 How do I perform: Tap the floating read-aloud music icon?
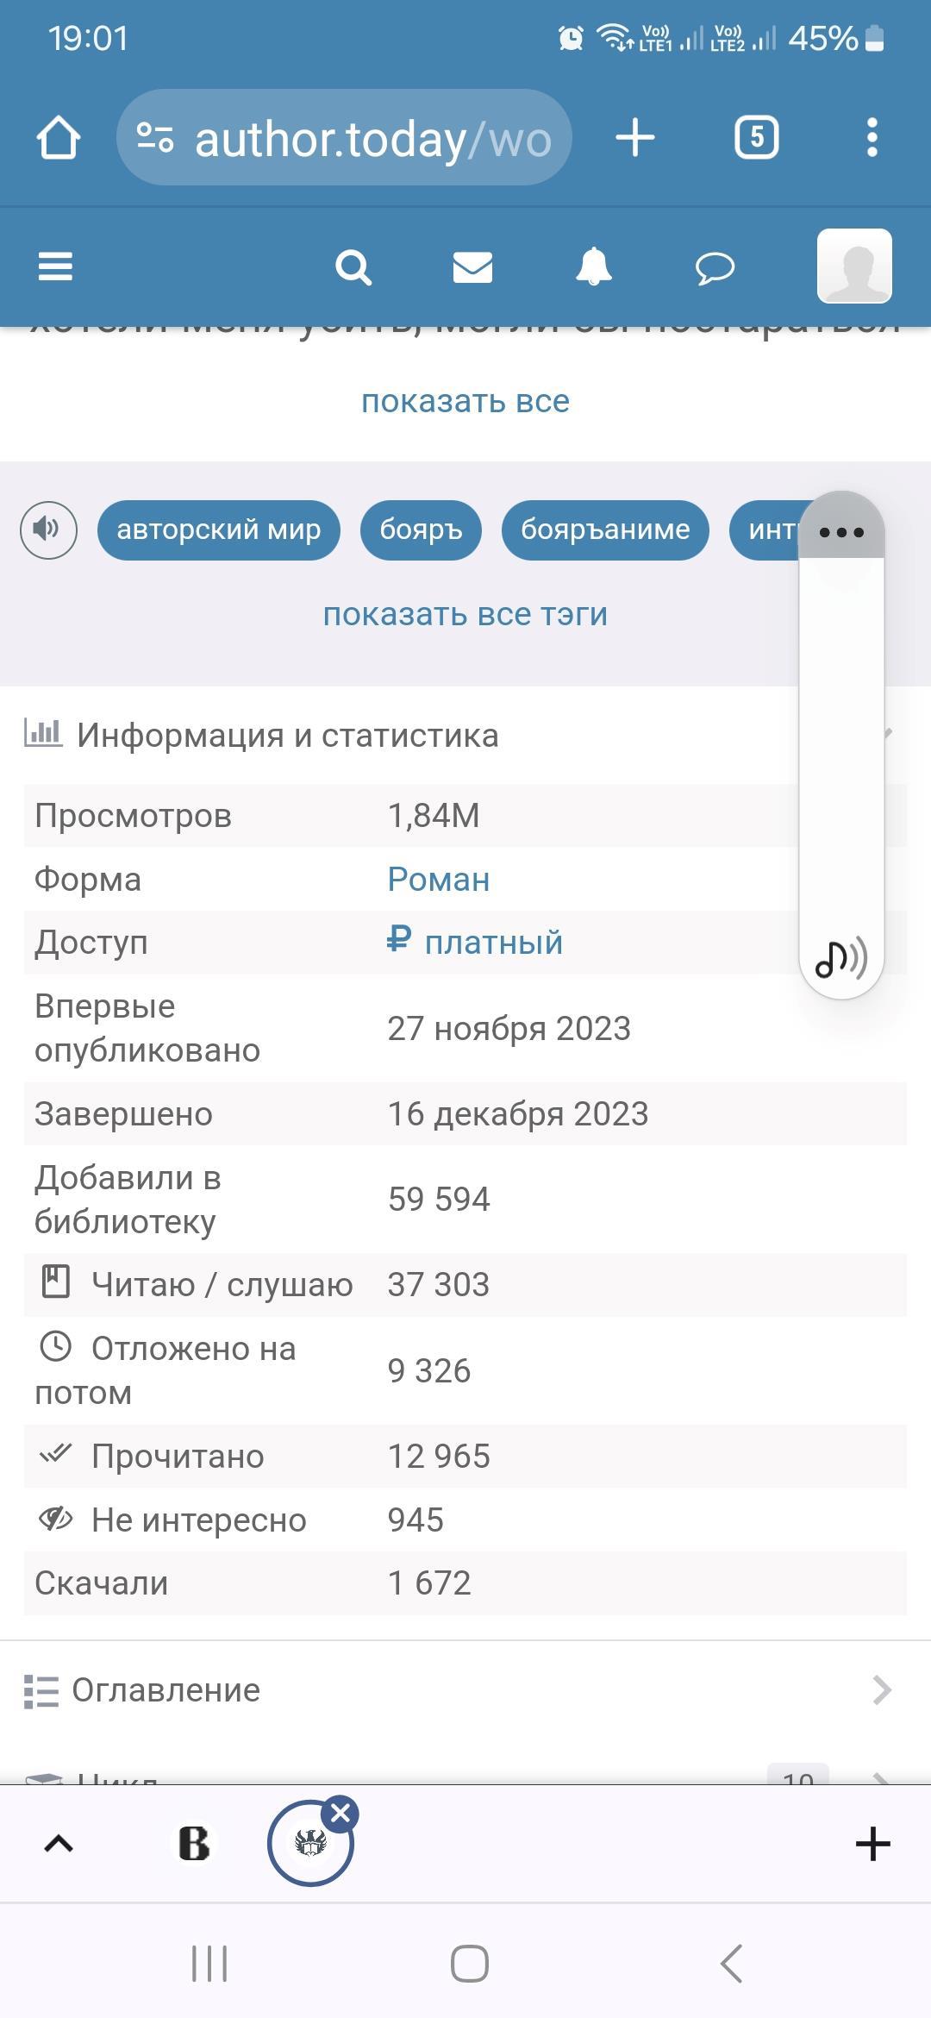(841, 958)
